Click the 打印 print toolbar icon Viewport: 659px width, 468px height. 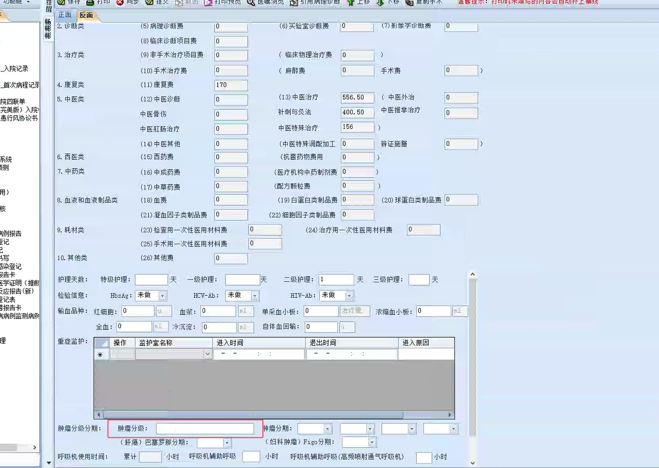tap(90, 2)
